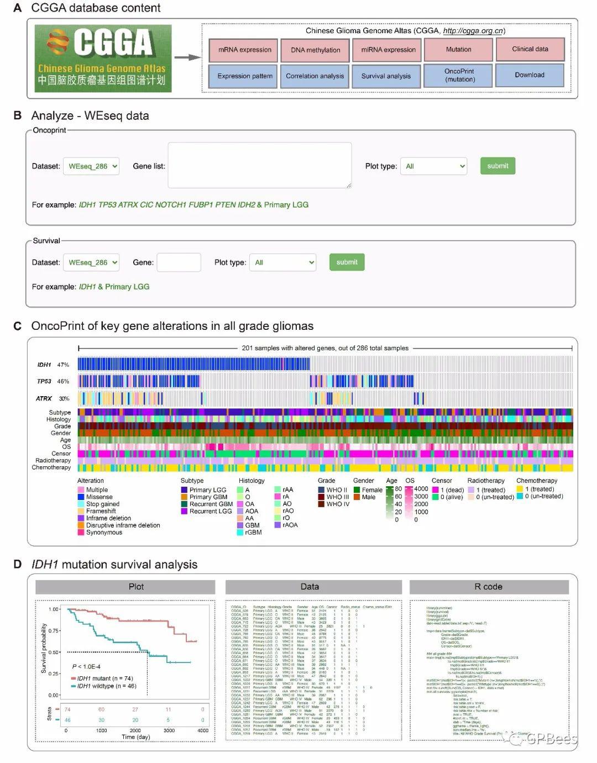597x763 pixels.
Task: Open the Survival Plot type dropdown
Action: click(282, 262)
